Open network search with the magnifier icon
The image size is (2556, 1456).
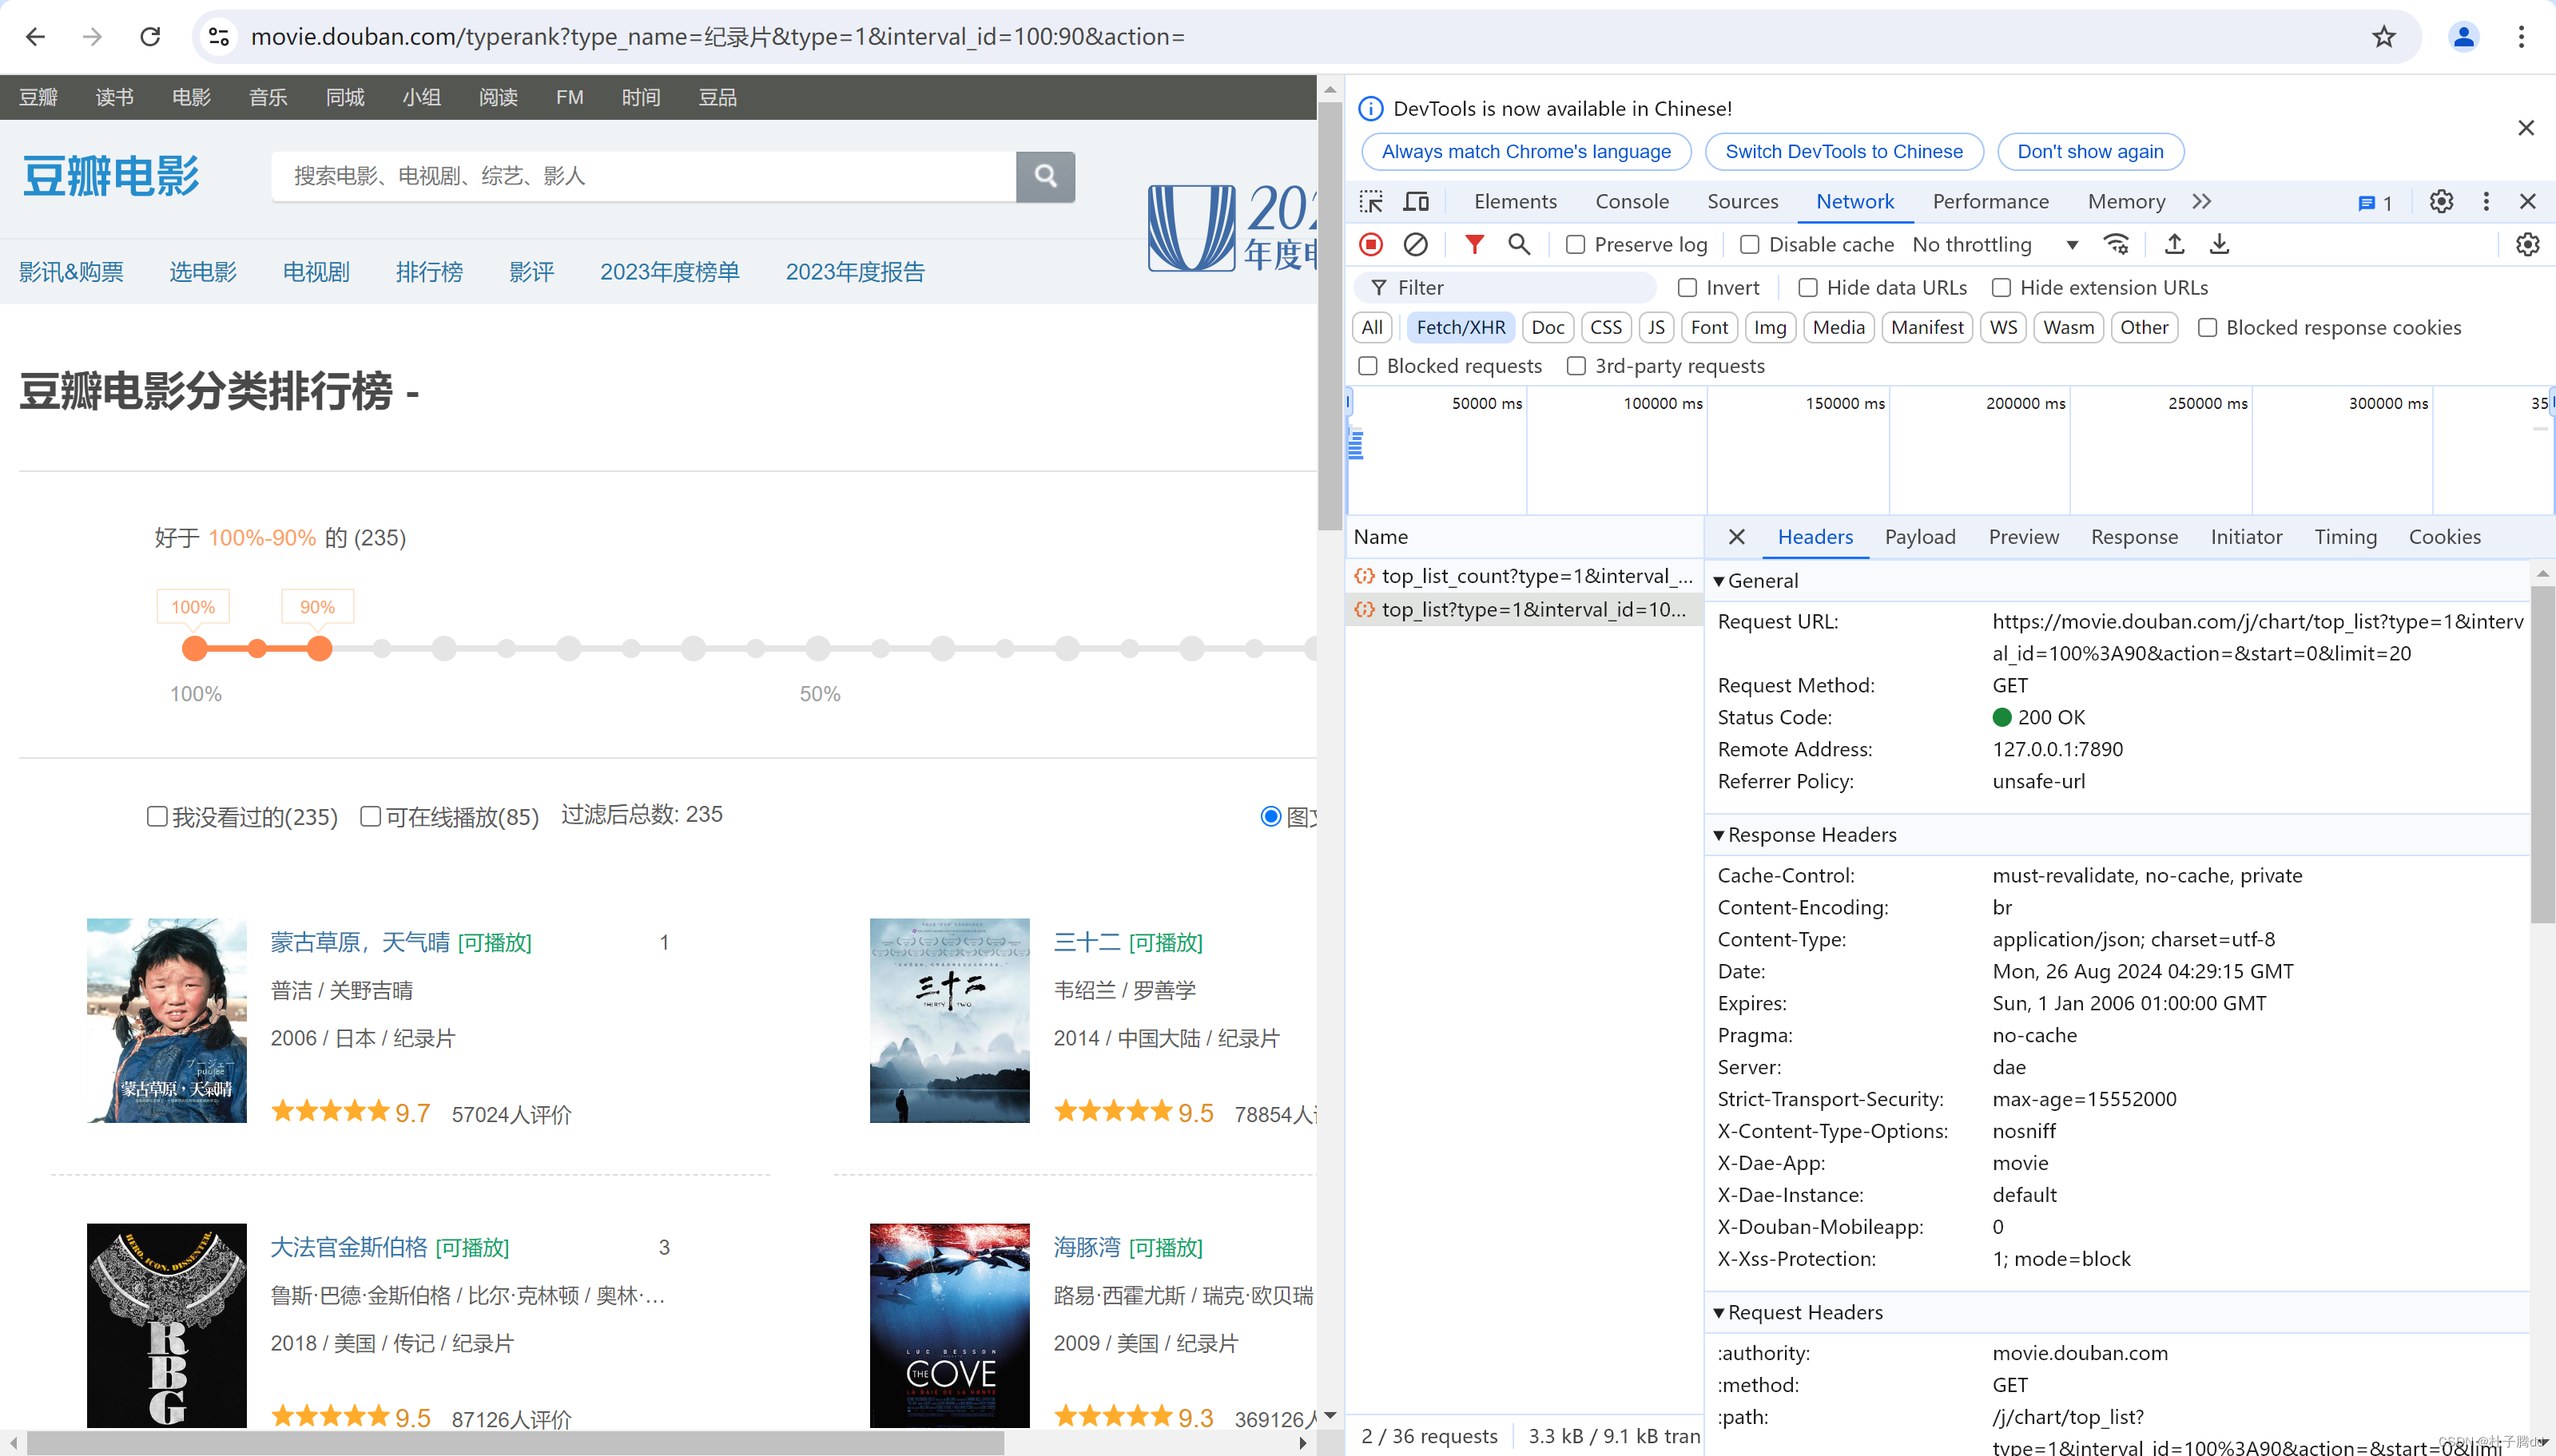[1520, 245]
